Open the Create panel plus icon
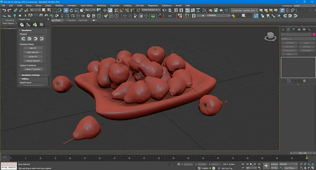 pos(283,30)
